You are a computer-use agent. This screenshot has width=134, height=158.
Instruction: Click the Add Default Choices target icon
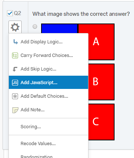point(15,96)
